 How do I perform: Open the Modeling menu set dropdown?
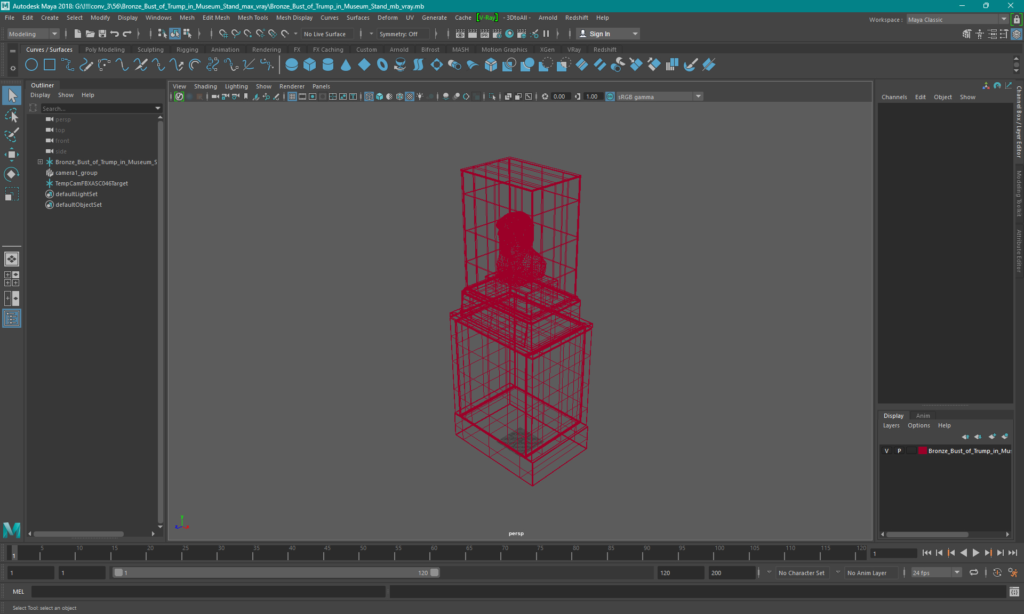(x=33, y=34)
